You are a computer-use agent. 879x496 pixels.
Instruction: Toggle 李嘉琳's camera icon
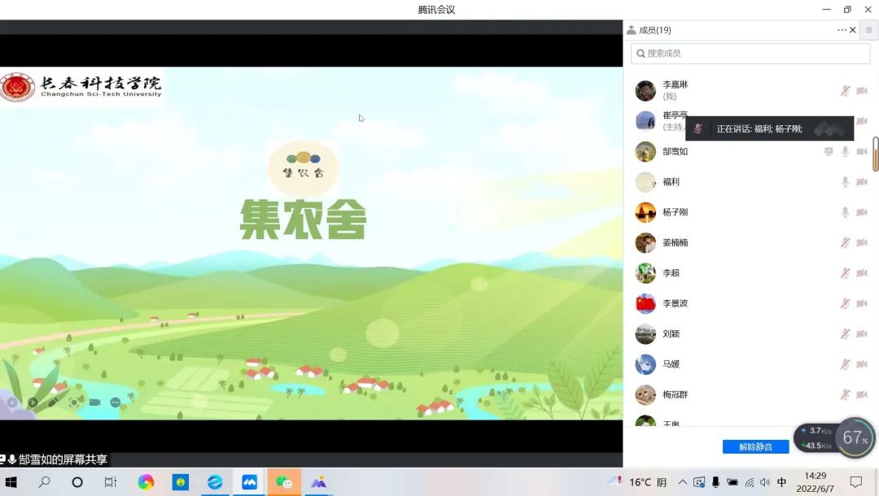coord(862,90)
